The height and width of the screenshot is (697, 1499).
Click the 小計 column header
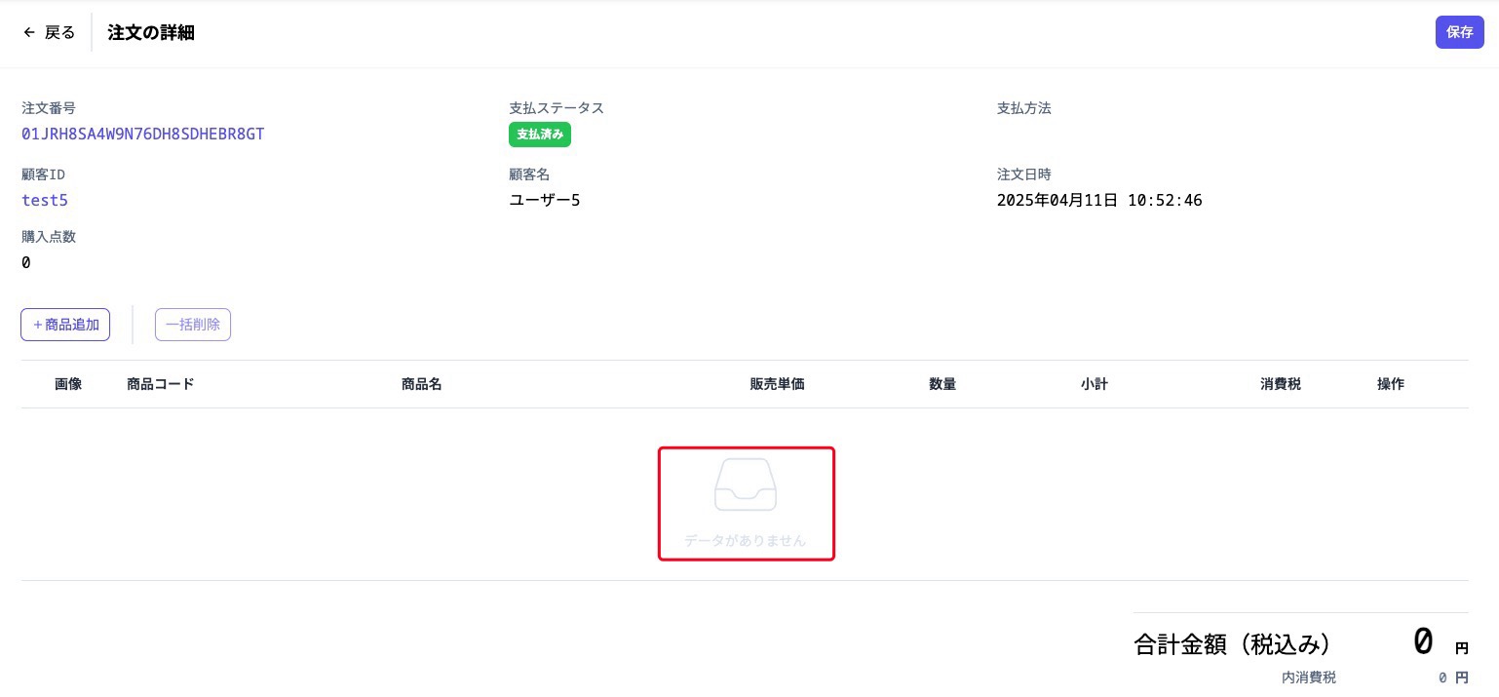(1095, 384)
